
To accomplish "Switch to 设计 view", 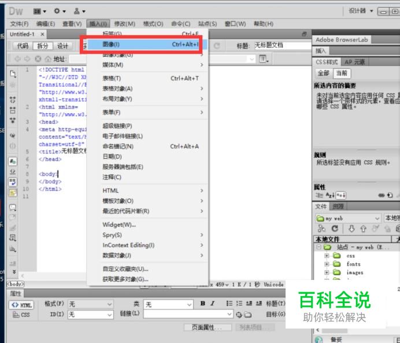I will click(62, 46).
